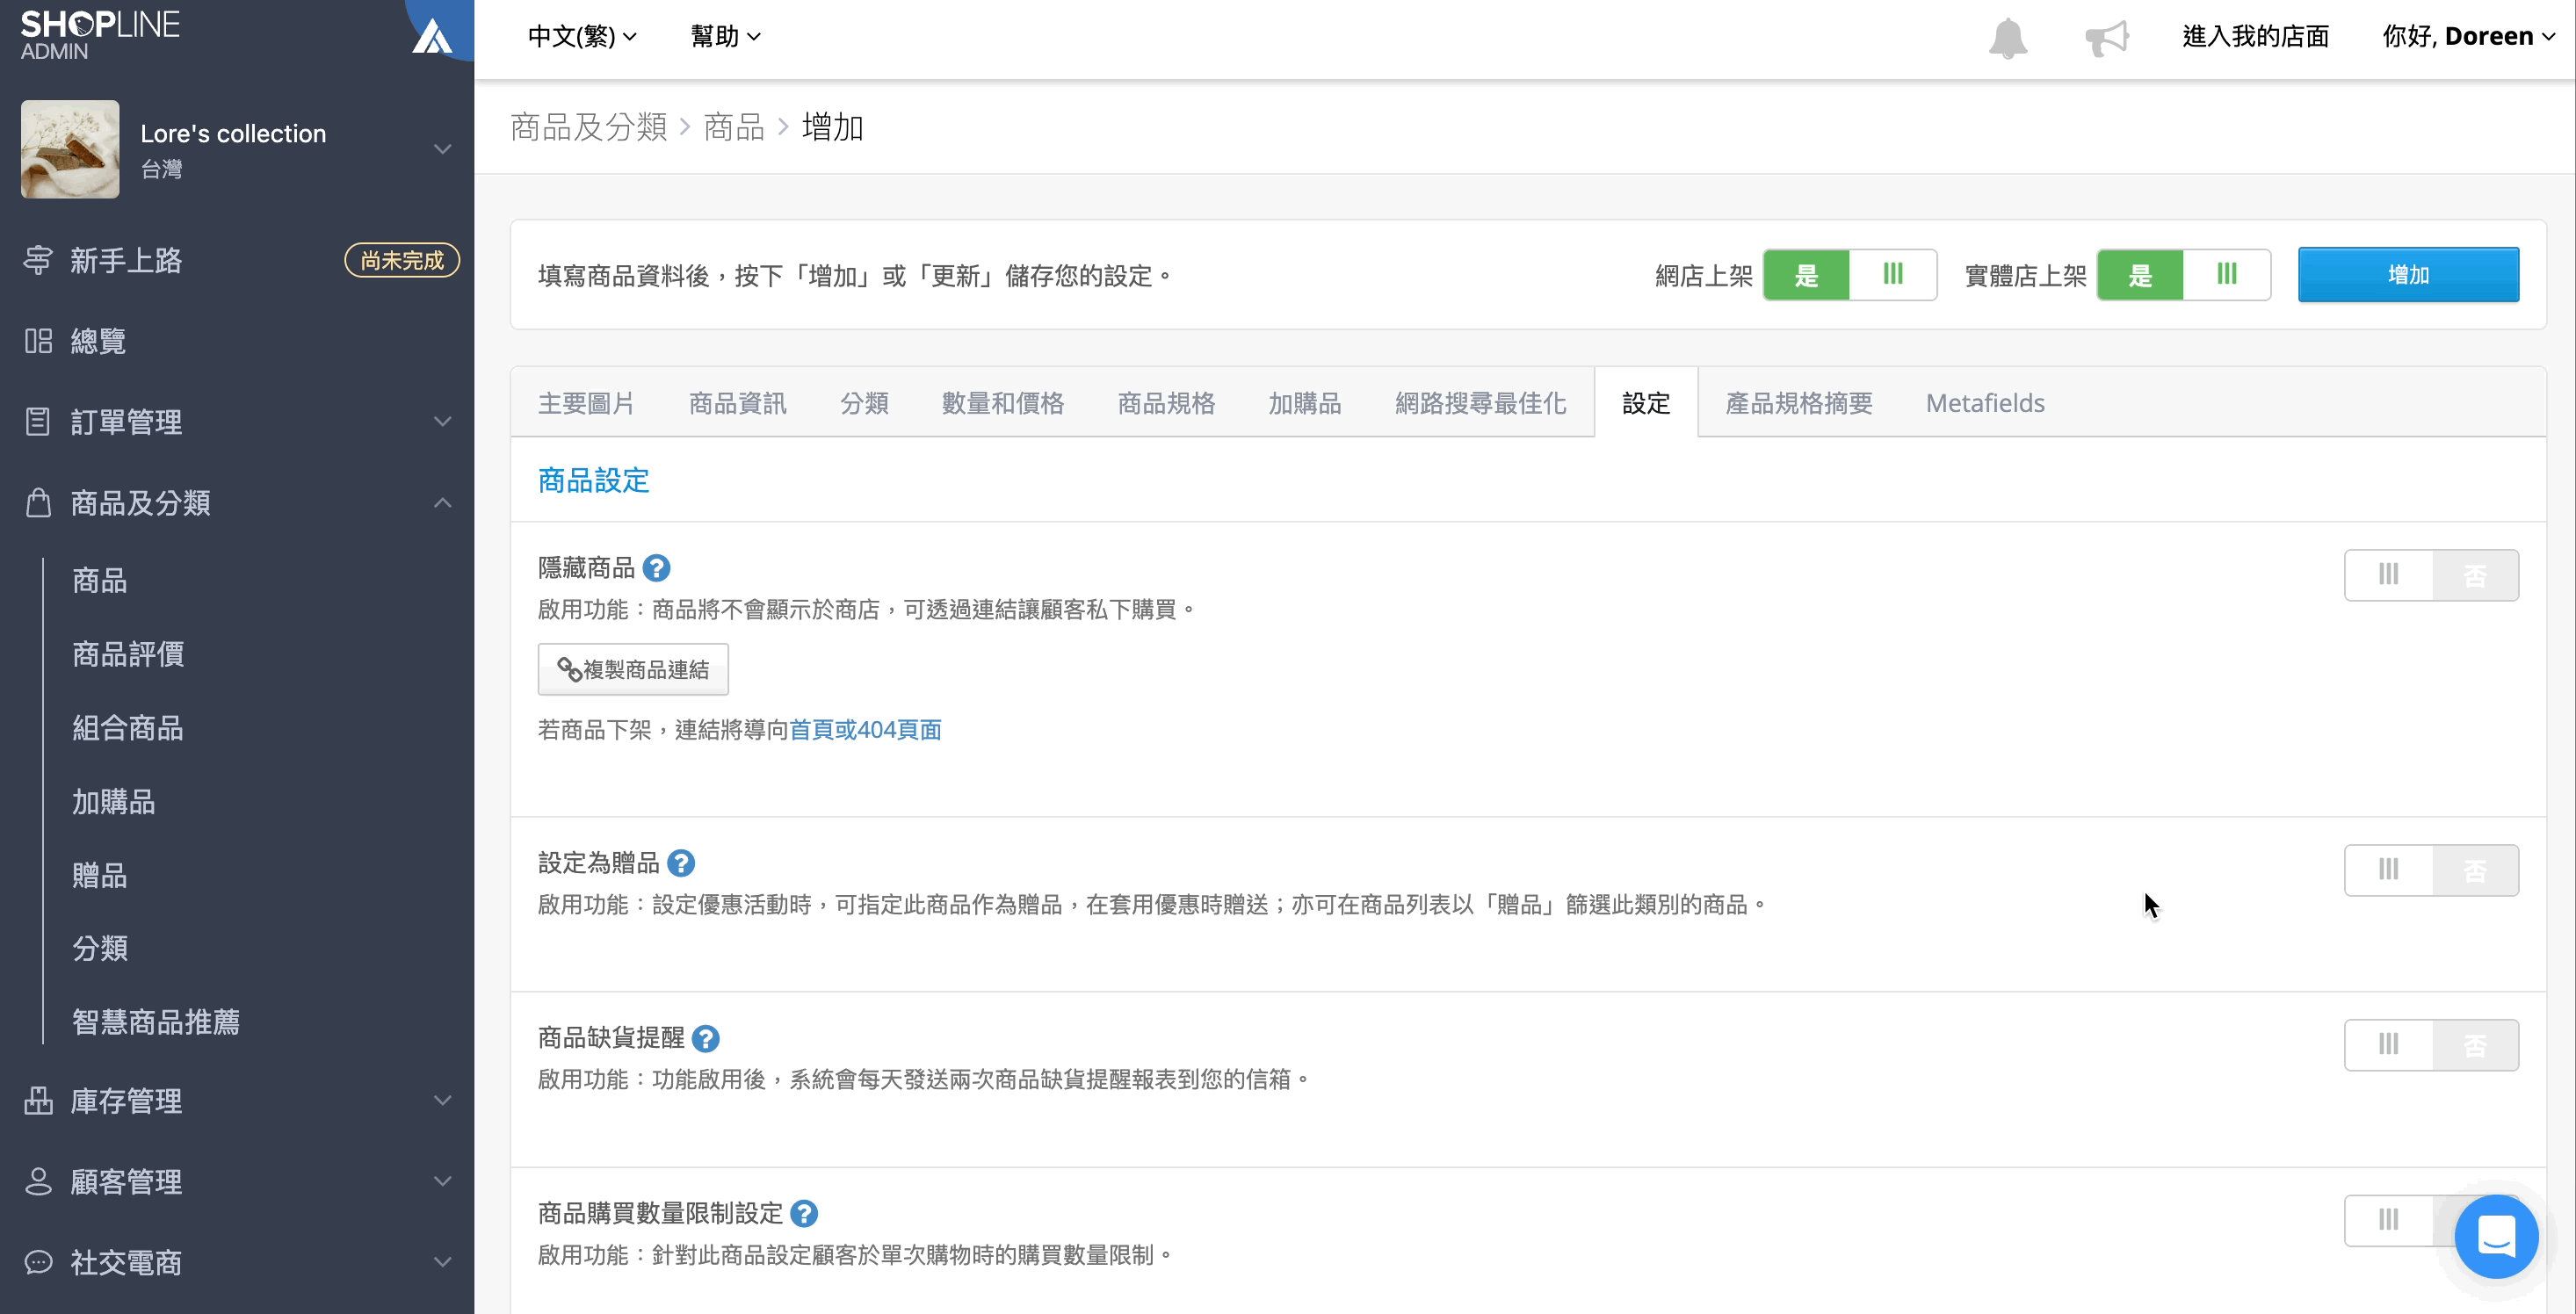2576x1314 pixels.
Task: Click the 社交電商 chat icon
Action: (x=38, y=1262)
